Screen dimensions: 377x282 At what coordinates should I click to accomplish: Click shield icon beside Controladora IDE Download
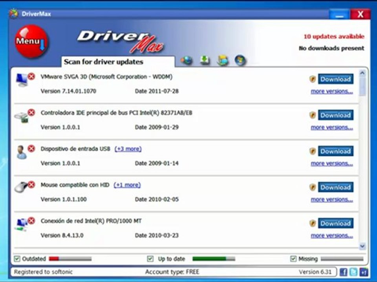312,115
